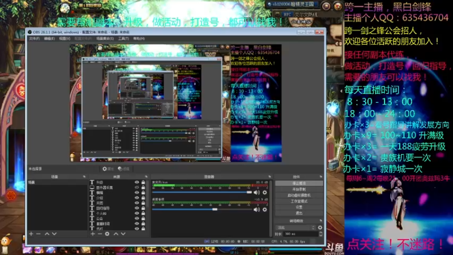The image size is (453, 255).
Task: Adjust the 麦克风/Aux volume slider
Action: click(x=202, y=192)
